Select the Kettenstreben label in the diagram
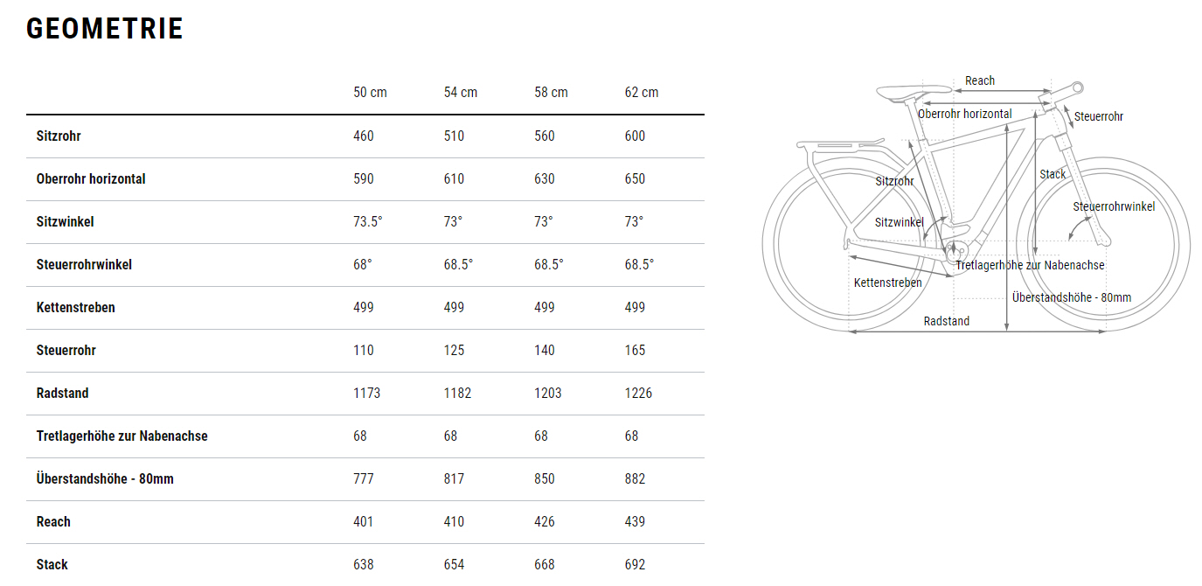Viewport: 1202px width, 586px height. click(887, 283)
